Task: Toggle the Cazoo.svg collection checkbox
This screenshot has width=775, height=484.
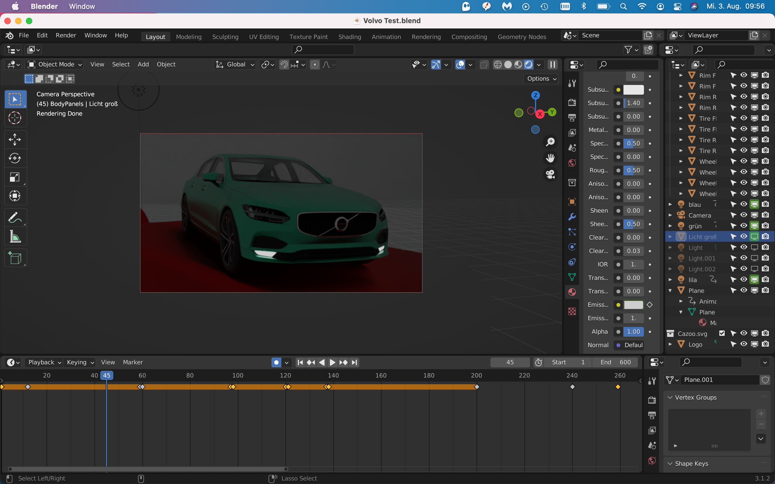Action: 722,333
